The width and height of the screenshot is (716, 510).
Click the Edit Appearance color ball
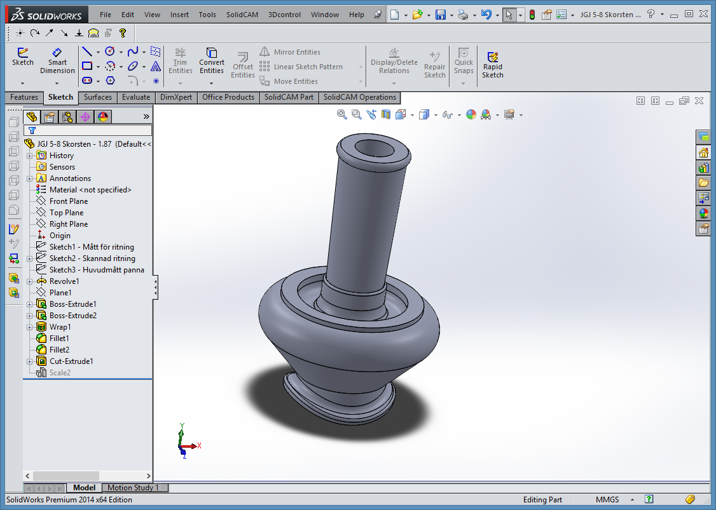pos(471,114)
